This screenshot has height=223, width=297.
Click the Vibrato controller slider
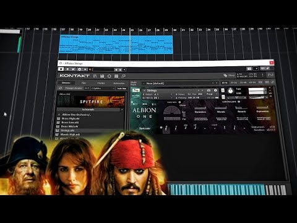tap(221, 108)
